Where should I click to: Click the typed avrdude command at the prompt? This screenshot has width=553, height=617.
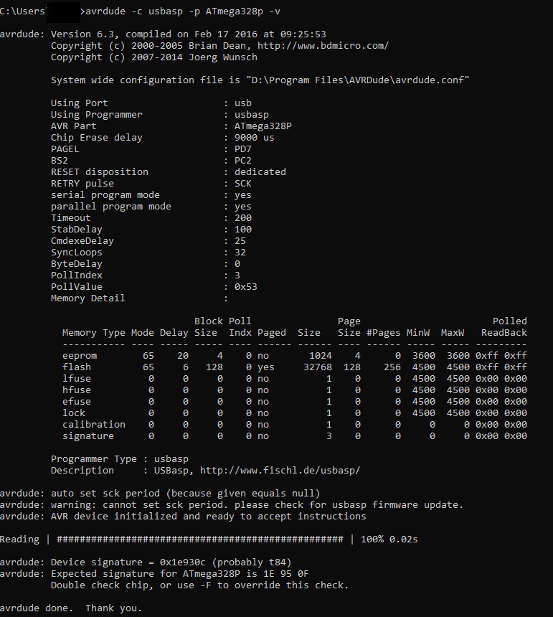pyautogui.click(x=178, y=11)
